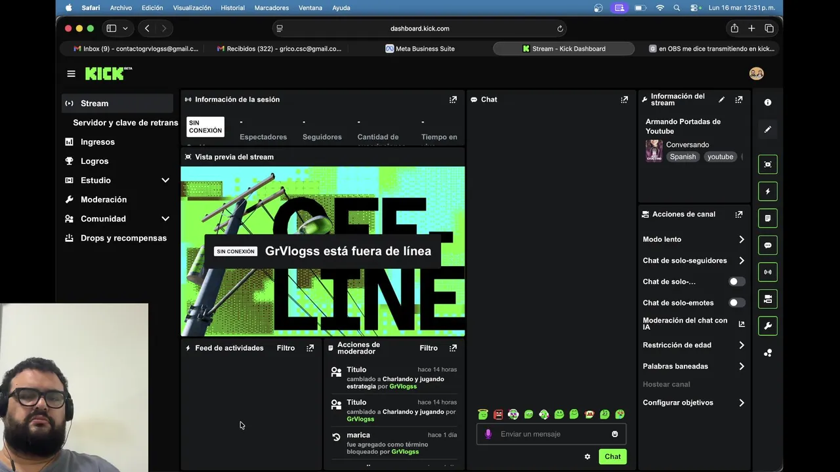Viewport: 840px width, 472px height.
Task: Switch to the Meta Business Suite tab
Action: [x=420, y=49]
